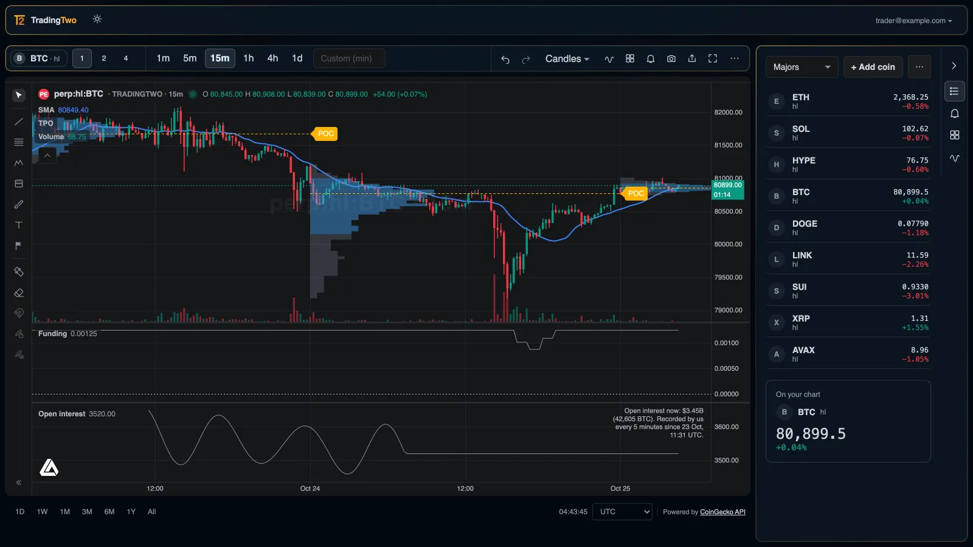This screenshot has width=973, height=547.
Task: Select the XRP row in watchlist
Action: 848,322
